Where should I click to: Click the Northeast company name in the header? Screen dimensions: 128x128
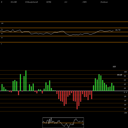(x=104, y=2)
